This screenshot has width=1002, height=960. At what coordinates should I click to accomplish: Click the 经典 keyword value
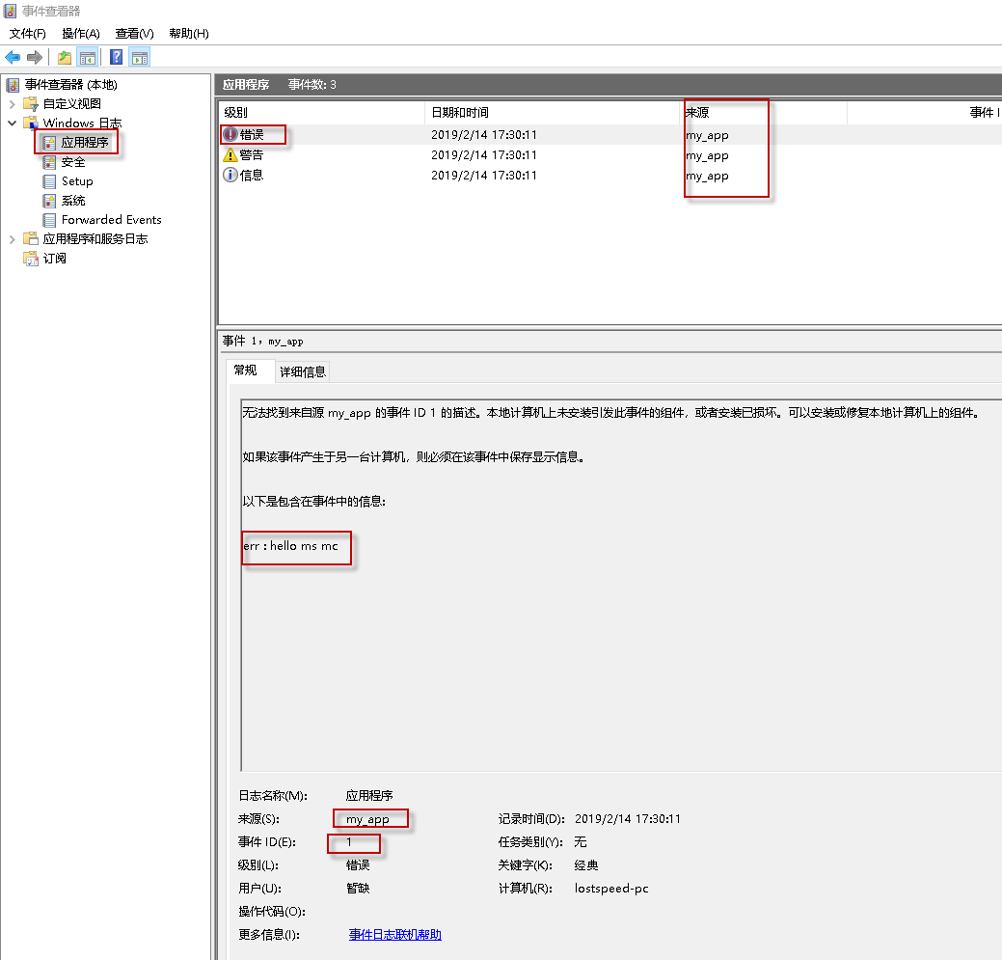tap(586, 865)
